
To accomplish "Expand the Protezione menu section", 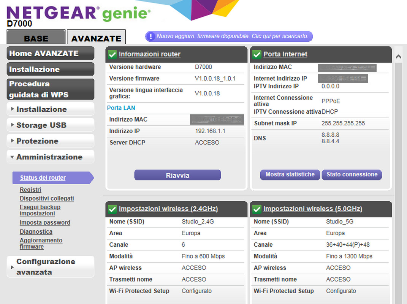I will tap(50, 141).
